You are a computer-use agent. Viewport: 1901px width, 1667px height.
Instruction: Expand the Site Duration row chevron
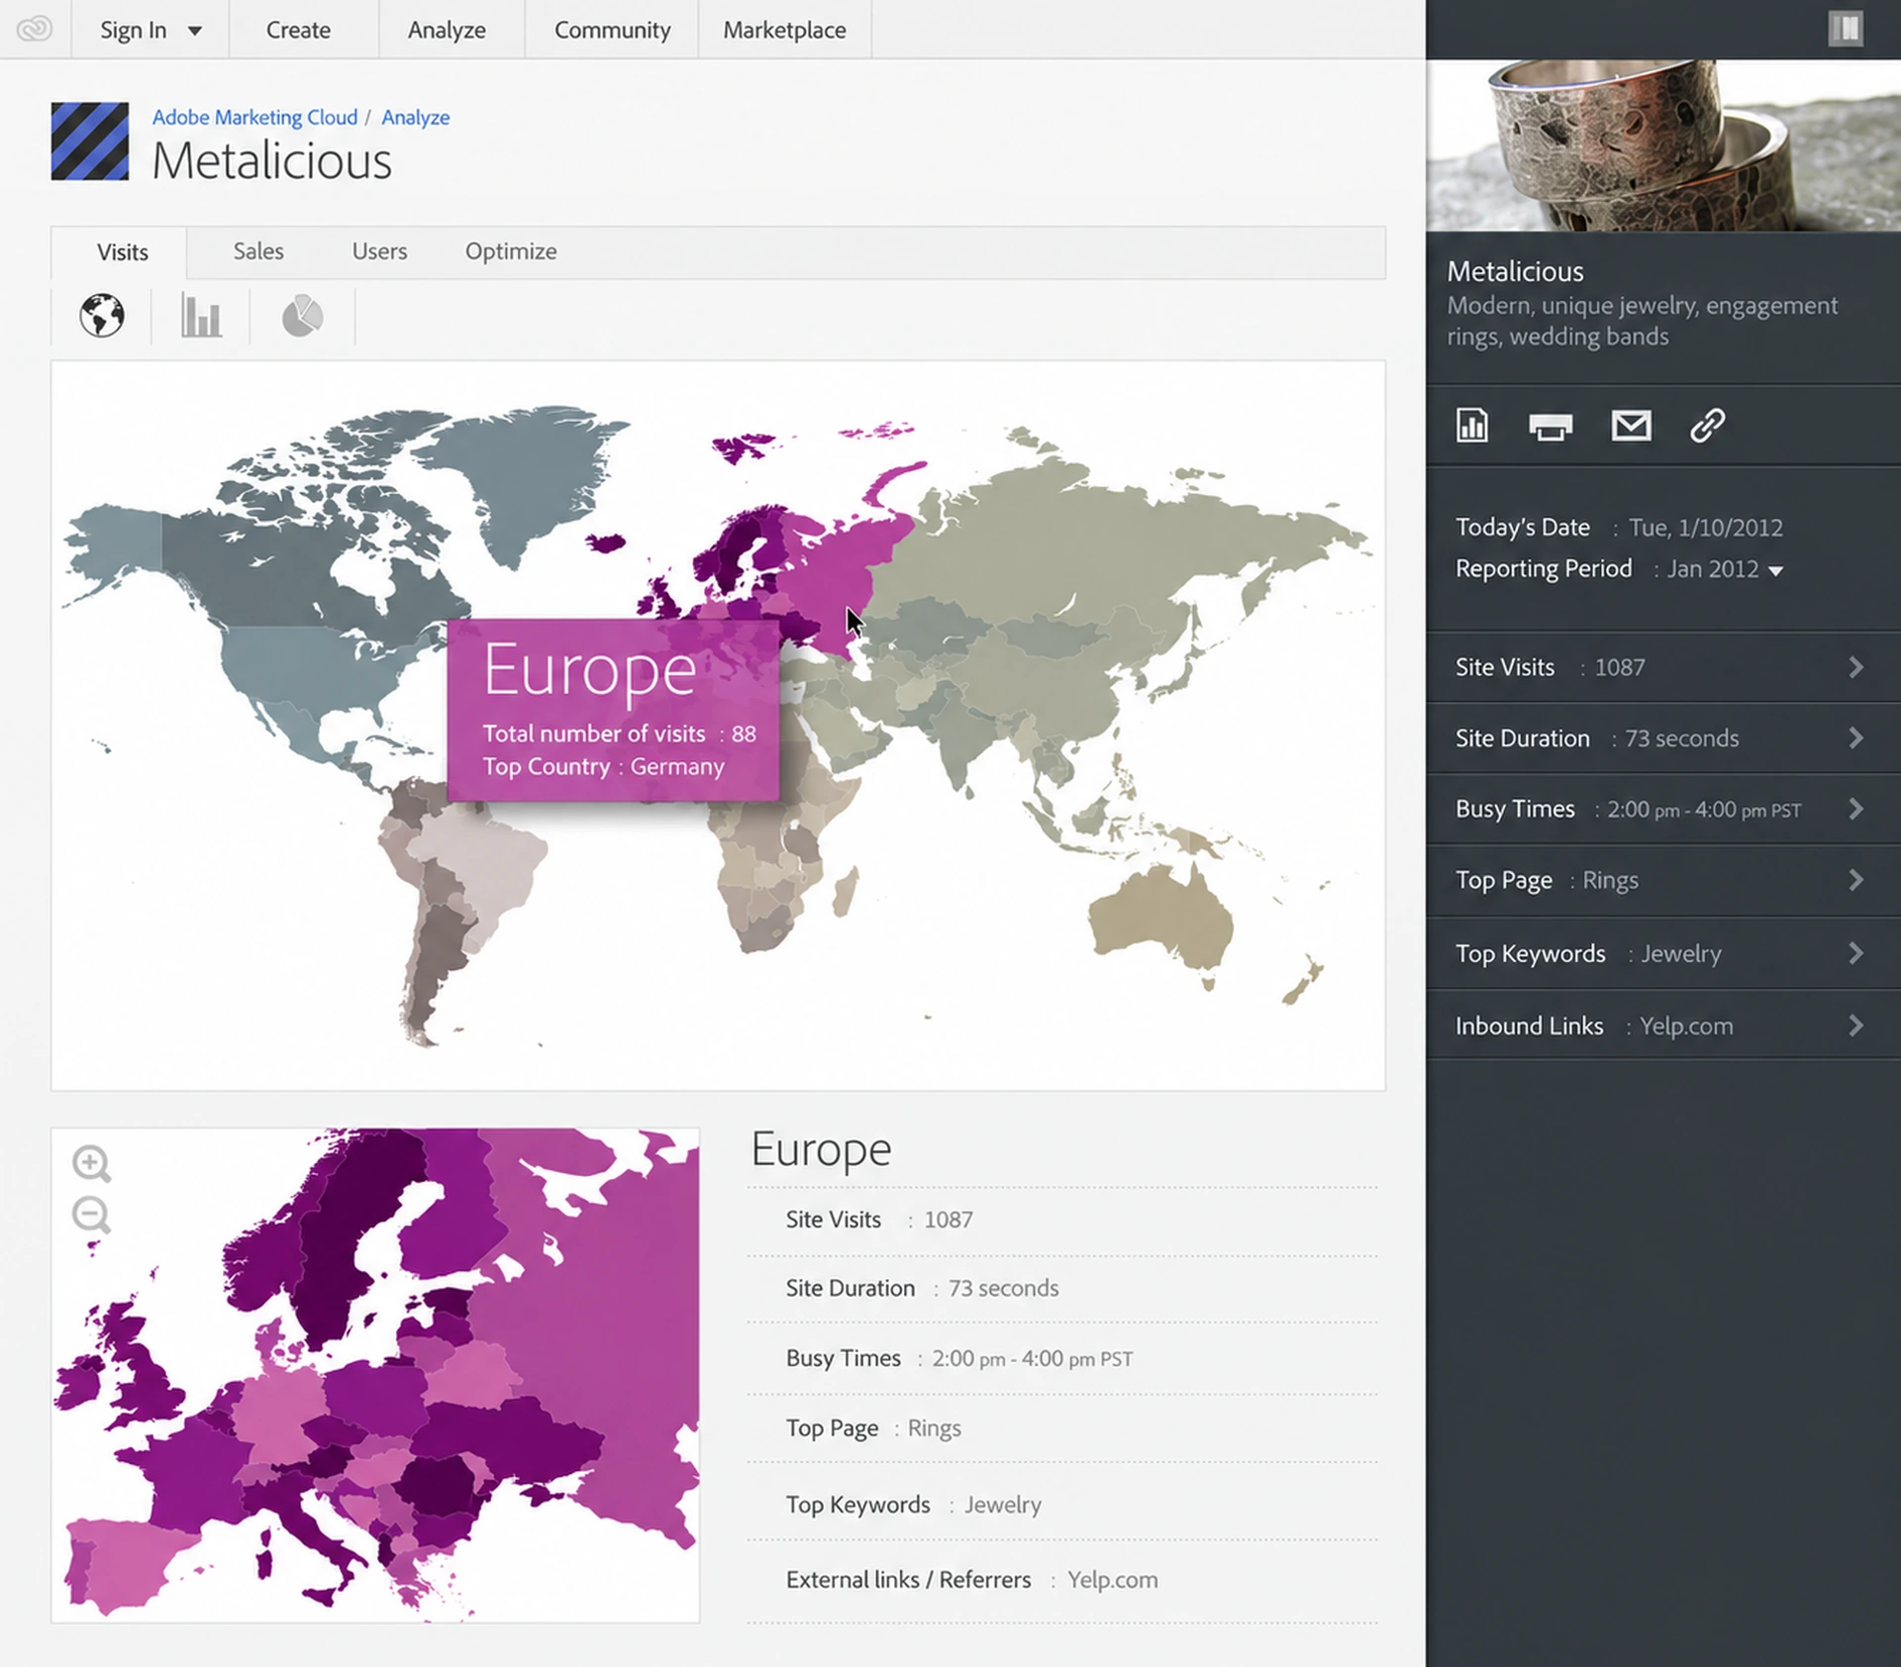[x=1855, y=738]
